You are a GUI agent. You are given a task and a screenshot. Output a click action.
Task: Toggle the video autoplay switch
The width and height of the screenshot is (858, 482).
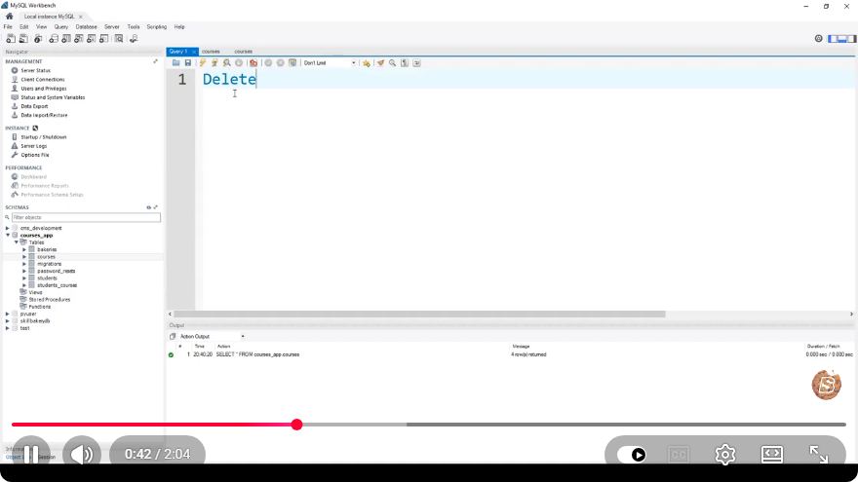tap(632, 455)
